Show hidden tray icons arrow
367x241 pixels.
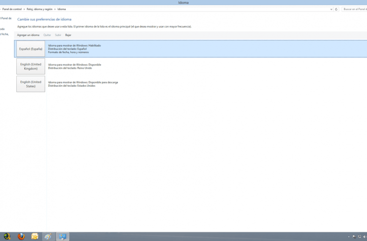pyautogui.click(x=349, y=237)
